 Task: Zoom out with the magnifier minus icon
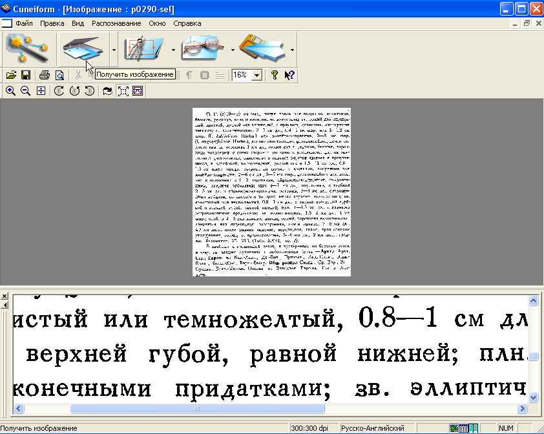(25, 91)
